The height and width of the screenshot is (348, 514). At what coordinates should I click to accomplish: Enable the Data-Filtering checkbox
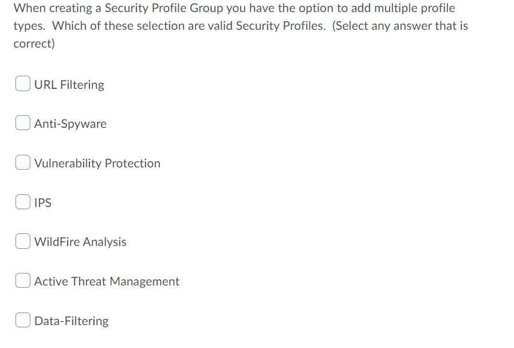point(22,320)
